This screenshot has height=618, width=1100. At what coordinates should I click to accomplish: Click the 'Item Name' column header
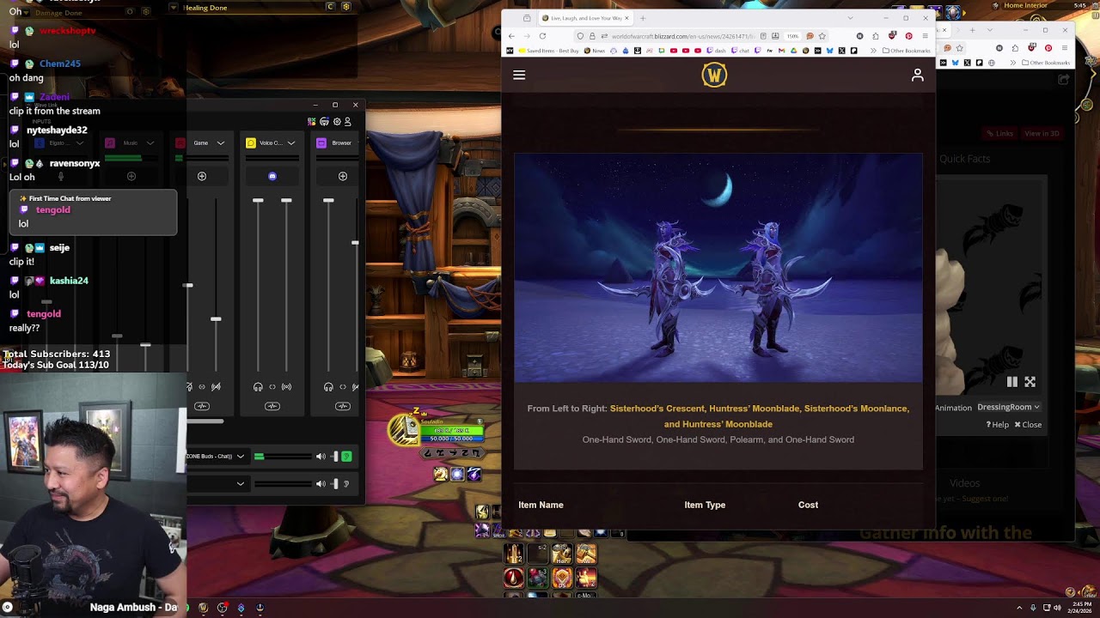[x=541, y=505]
